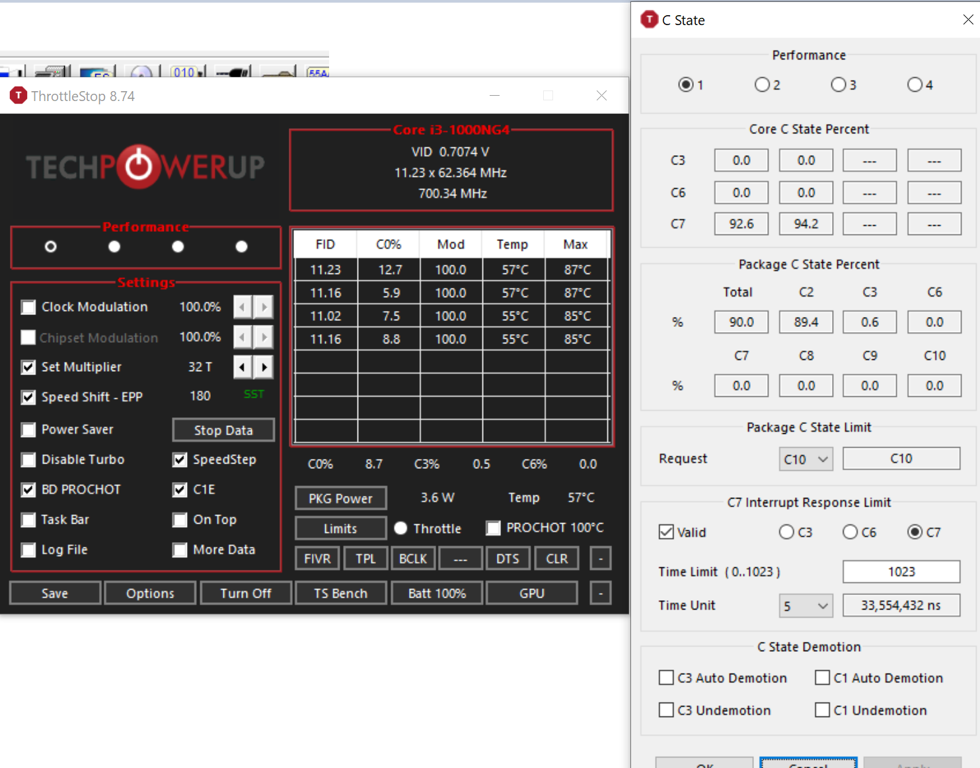Toggle BD PROCHOT checkbox
The width and height of the screenshot is (980, 768).
pyautogui.click(x=28, y=489)
